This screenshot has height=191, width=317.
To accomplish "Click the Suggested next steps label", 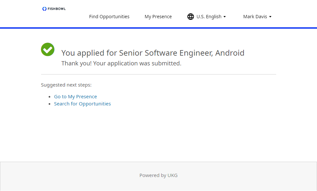I will click(66, 85).
